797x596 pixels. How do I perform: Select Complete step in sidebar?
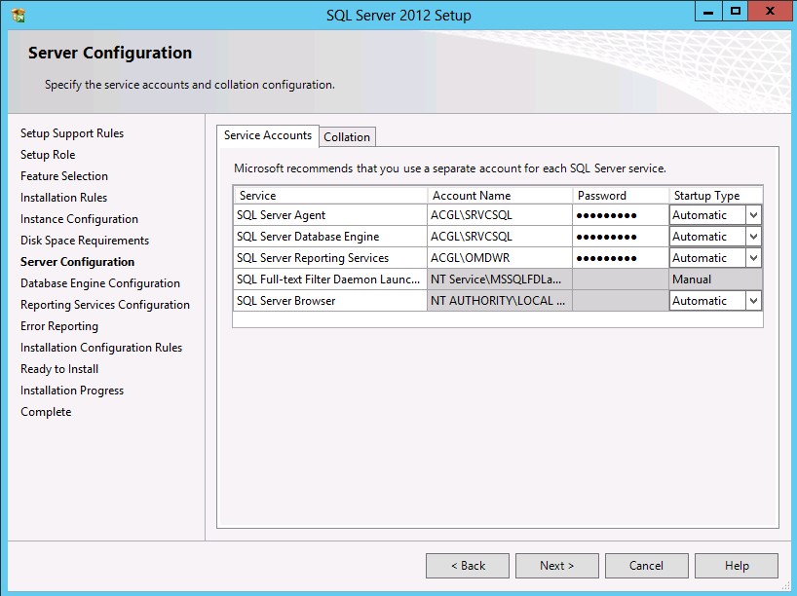tap(46, 412)
